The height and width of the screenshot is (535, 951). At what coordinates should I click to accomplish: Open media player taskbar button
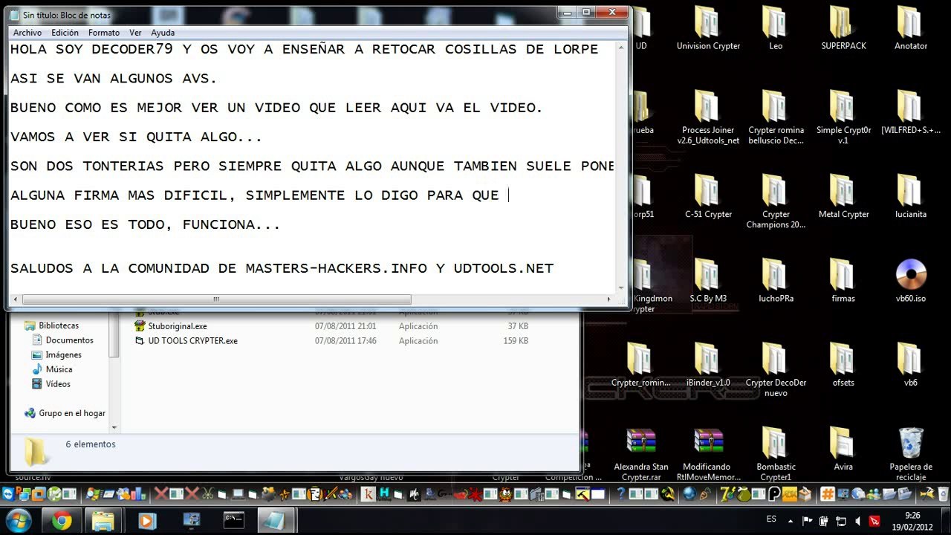[x=147, y=521]
